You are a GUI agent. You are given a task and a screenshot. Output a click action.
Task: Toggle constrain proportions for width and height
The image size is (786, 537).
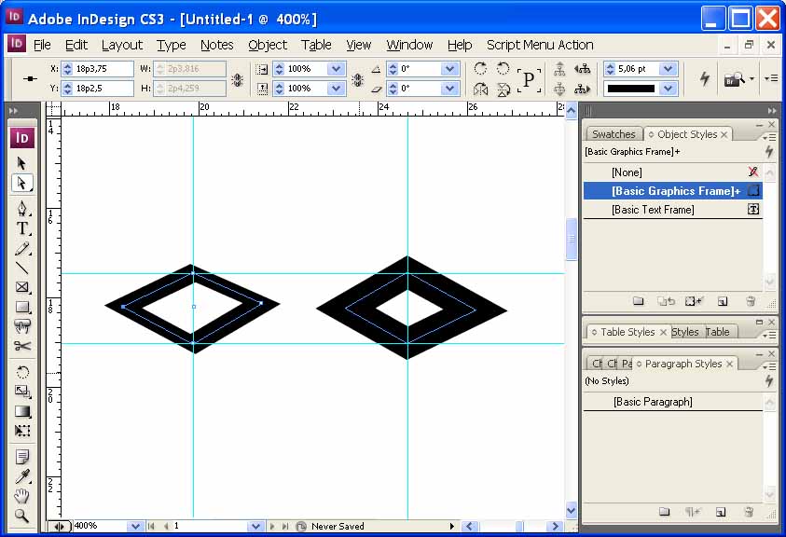238,78
